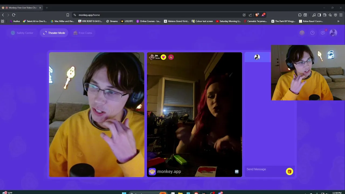
Task: Open File Explorer from the taskbar
Action: (x=180, y=193)
